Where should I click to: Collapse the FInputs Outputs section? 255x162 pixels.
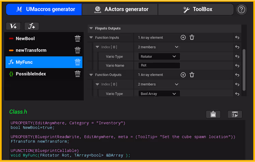click(x=91, y=28)
